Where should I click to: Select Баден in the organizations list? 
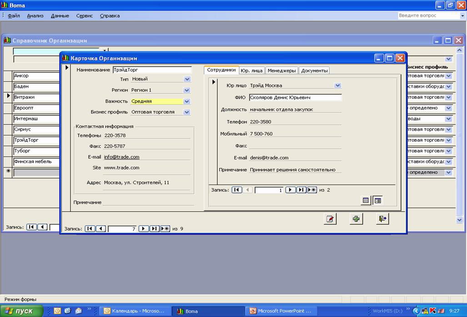36,87
